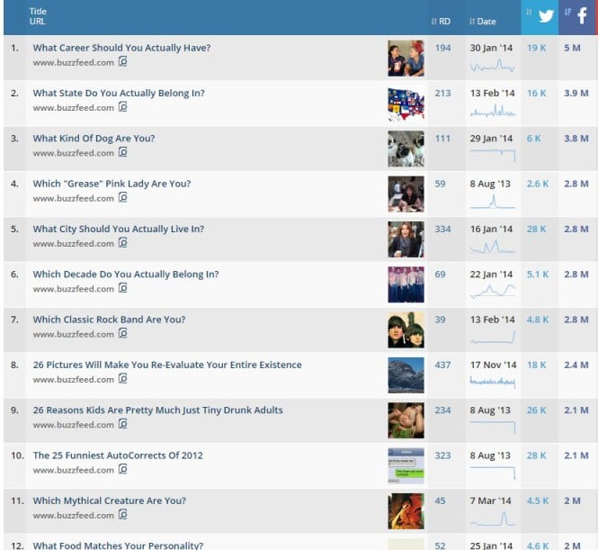Click 19 K Twitter shares for career quiz
The height and width of the screenshot is (550, 598).
537,48
